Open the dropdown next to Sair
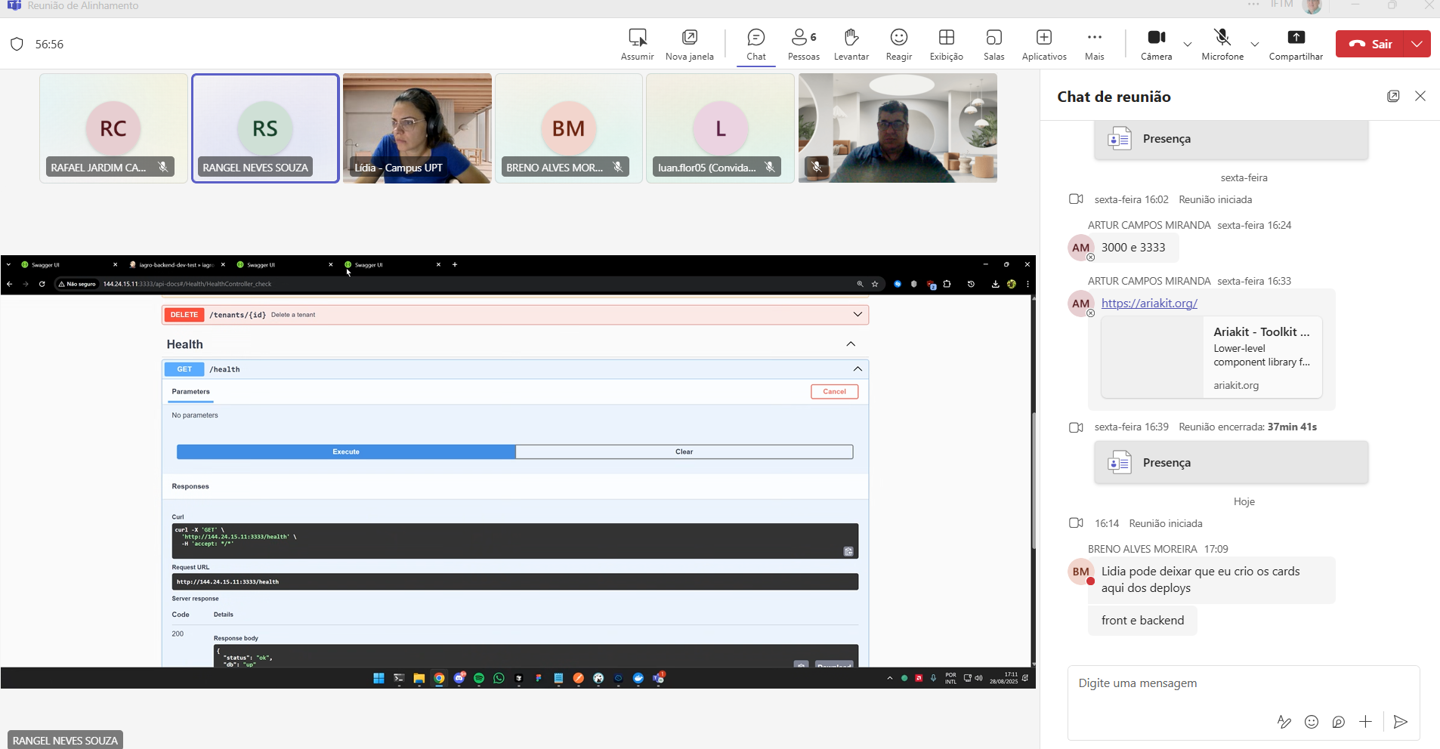The image size is (1440, 749). tap(1417, 44)
